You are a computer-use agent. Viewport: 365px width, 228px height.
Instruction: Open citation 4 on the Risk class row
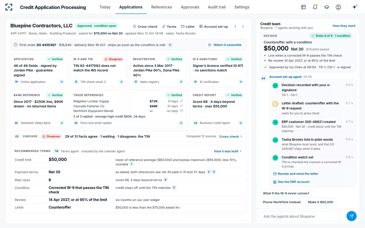pos(166,180)
